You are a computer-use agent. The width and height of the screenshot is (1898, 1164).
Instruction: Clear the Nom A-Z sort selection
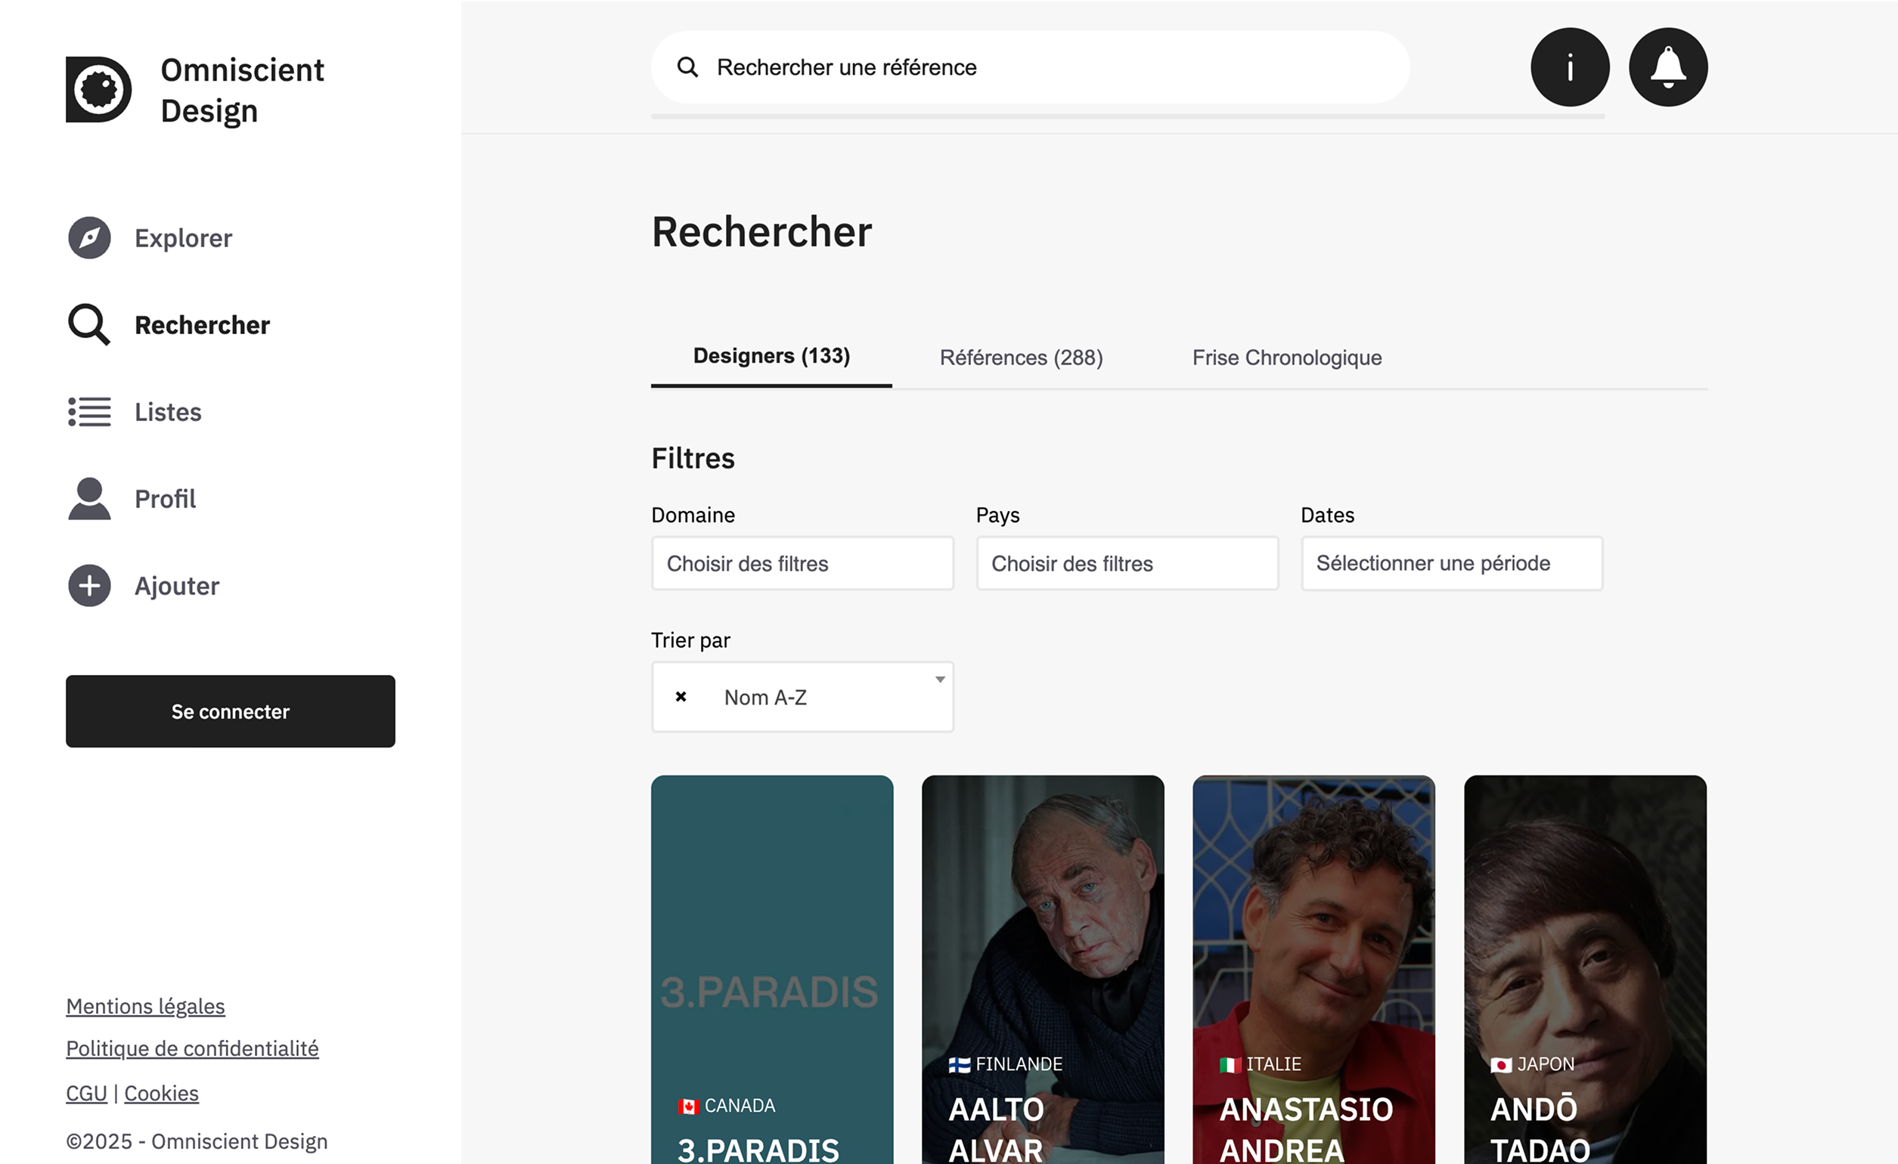680,697
